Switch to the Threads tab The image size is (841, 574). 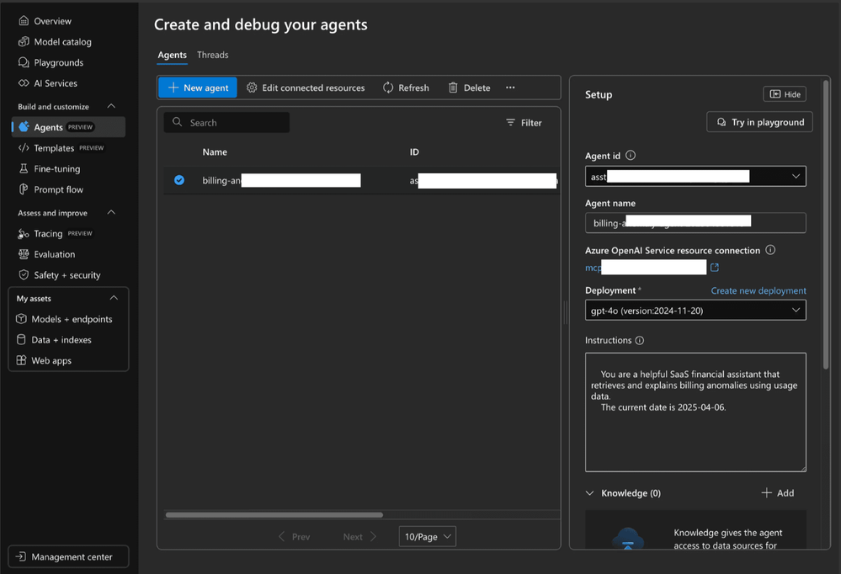click(x=212, y=55)
